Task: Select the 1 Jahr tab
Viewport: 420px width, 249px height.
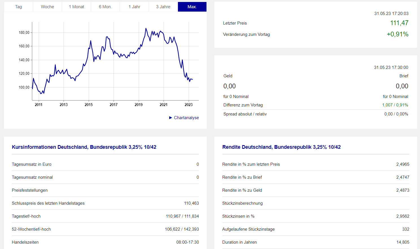Action: tap(134, 7)
